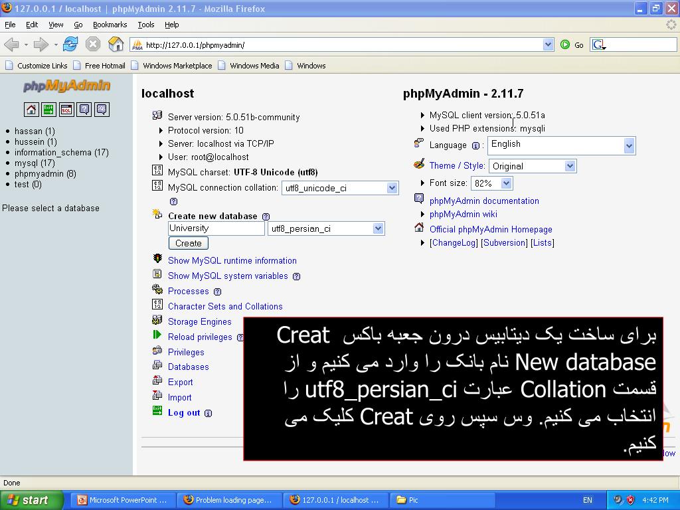The width and height of the screenshot is (680, 510).
Task: Click the Storage Engines icon
Action: pos(157,320)
